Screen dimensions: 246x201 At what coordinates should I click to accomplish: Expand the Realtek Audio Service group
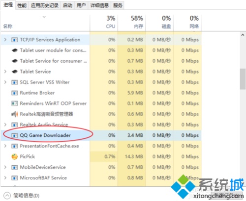pos(5,125)
